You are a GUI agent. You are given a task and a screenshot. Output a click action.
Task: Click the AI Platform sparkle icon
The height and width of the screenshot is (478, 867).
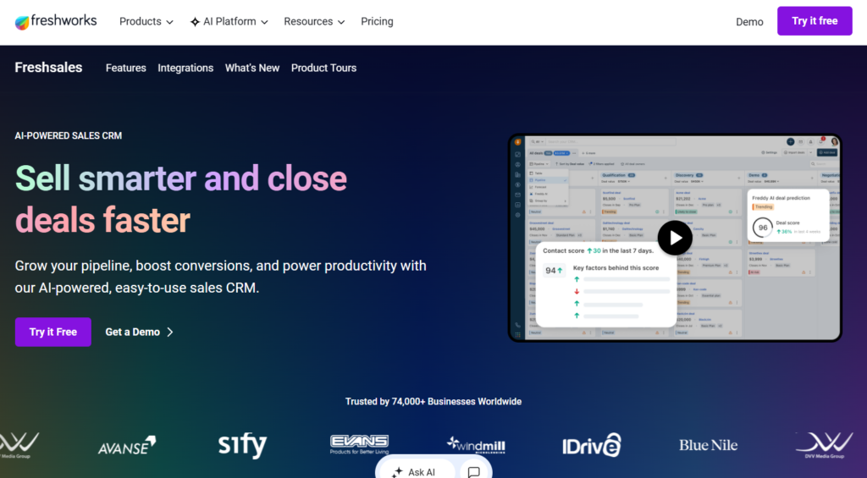coord(195,22)
